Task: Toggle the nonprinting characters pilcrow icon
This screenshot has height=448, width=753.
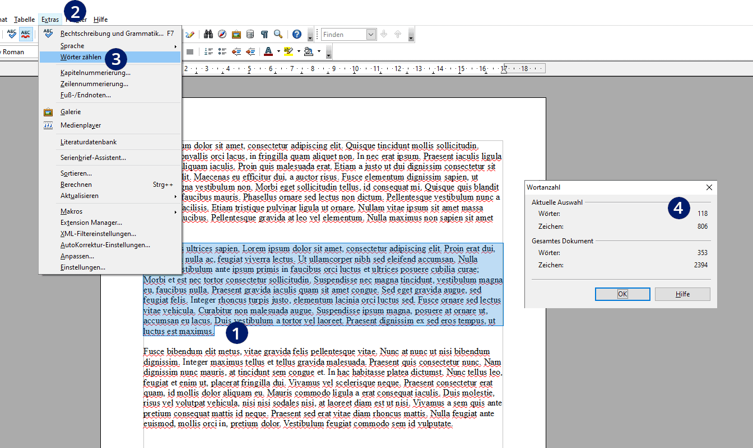Action: pos(264,34)
